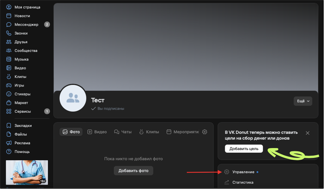Open the Музыка icon

pyautogui.click(x=9, y=59)
